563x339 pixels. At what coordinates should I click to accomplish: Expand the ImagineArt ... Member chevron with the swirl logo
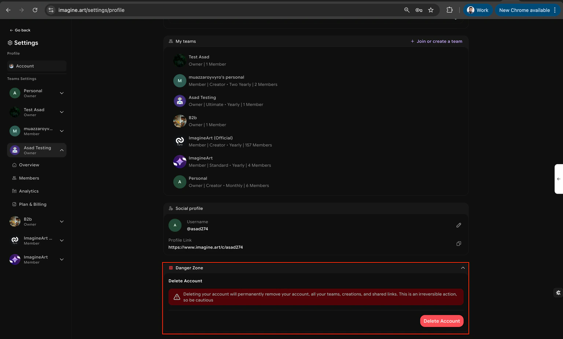pos(62,241)
